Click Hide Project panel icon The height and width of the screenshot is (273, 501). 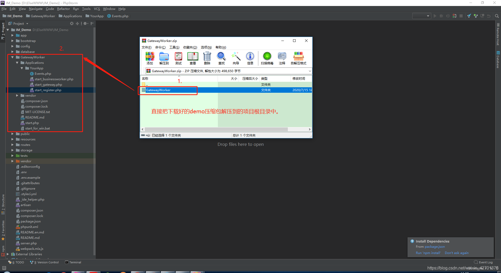[x=92, y=23]
